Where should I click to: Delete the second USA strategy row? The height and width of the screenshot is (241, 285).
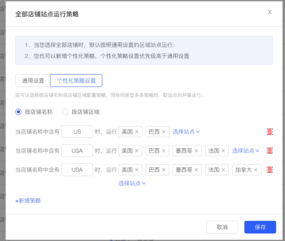tap(270, 151)
